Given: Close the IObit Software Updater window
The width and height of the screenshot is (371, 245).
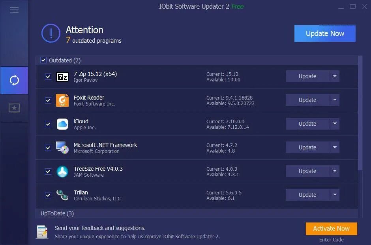Looking at the screenshot, I should click(x=365, y=7).
